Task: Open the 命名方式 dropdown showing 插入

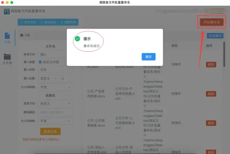Action: pyautogui.click(x=56, y=54)
